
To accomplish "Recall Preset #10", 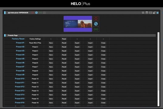I will [x=64, y=79].
